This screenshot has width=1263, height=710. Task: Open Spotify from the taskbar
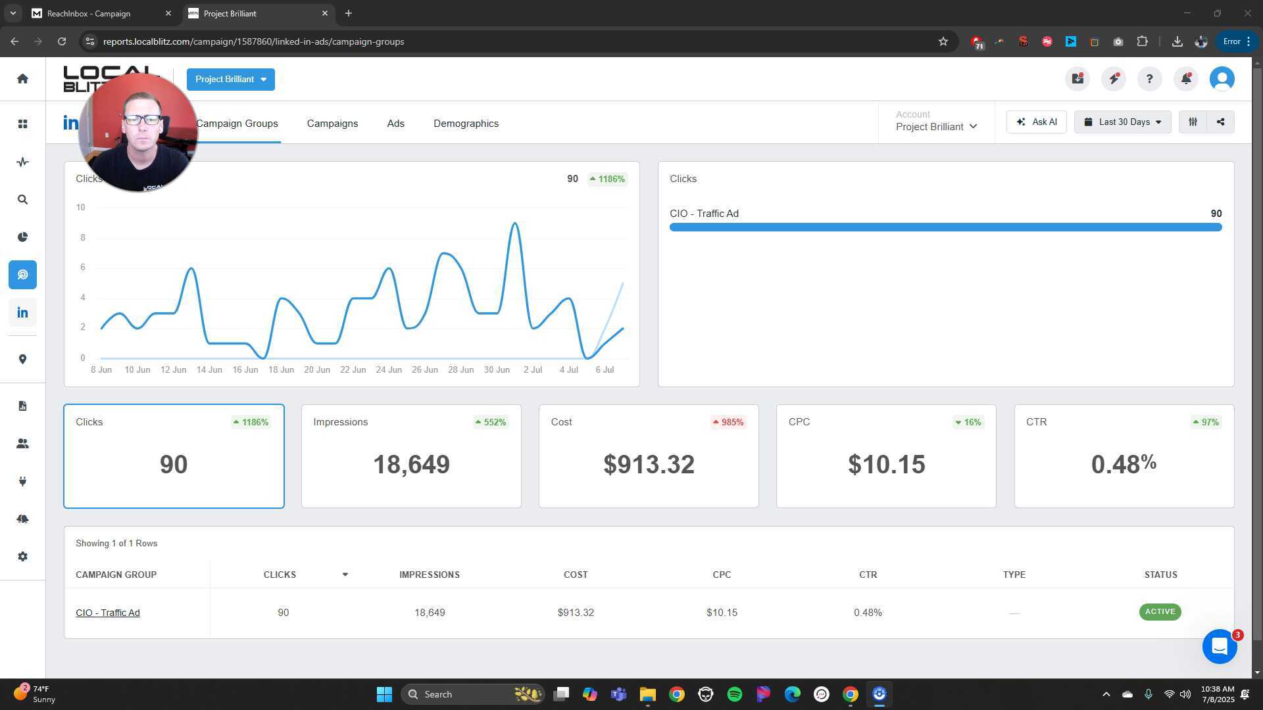(735, 694)
